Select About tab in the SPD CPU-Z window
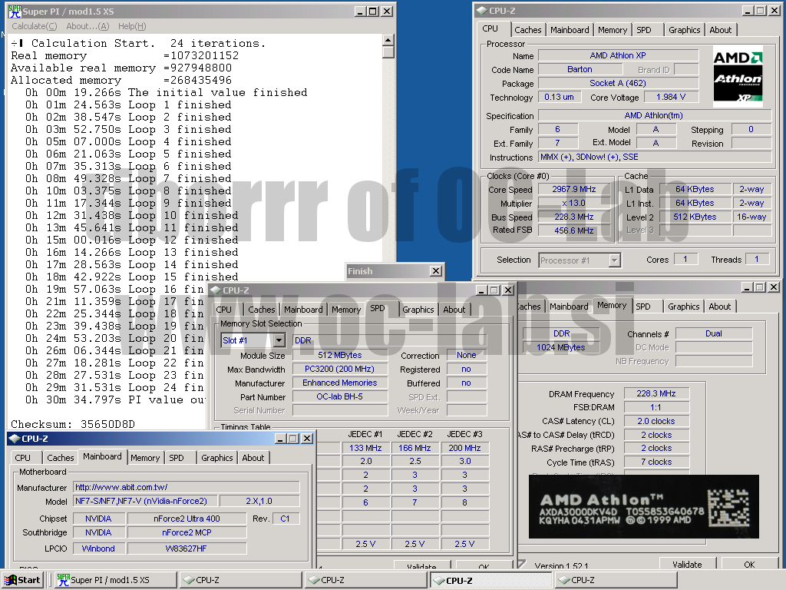 click(454, 310)
